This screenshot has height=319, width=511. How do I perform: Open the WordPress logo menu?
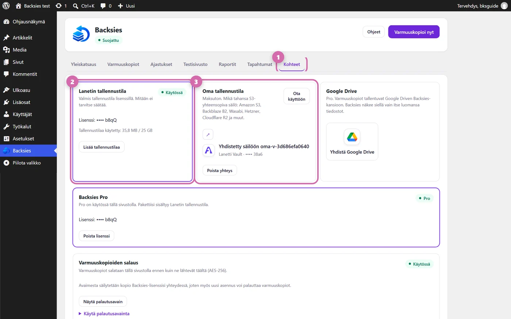coord(6,6)
